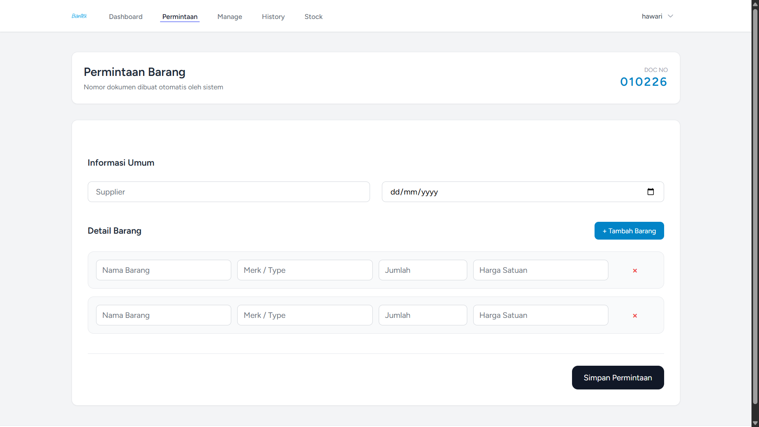The image size is (759, 427).
Task: Click the vertical scrollbar thumb
Action: (755, 206)
